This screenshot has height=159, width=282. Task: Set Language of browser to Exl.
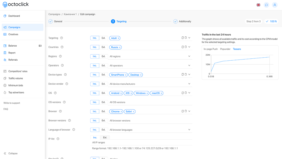(104, 130)
